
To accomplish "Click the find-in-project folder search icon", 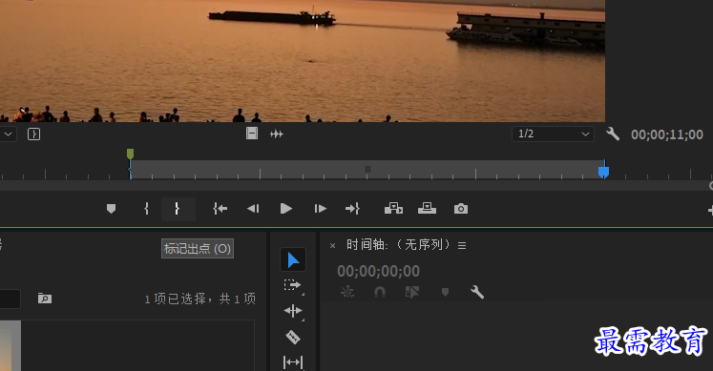I will click(x=45, y=299).
